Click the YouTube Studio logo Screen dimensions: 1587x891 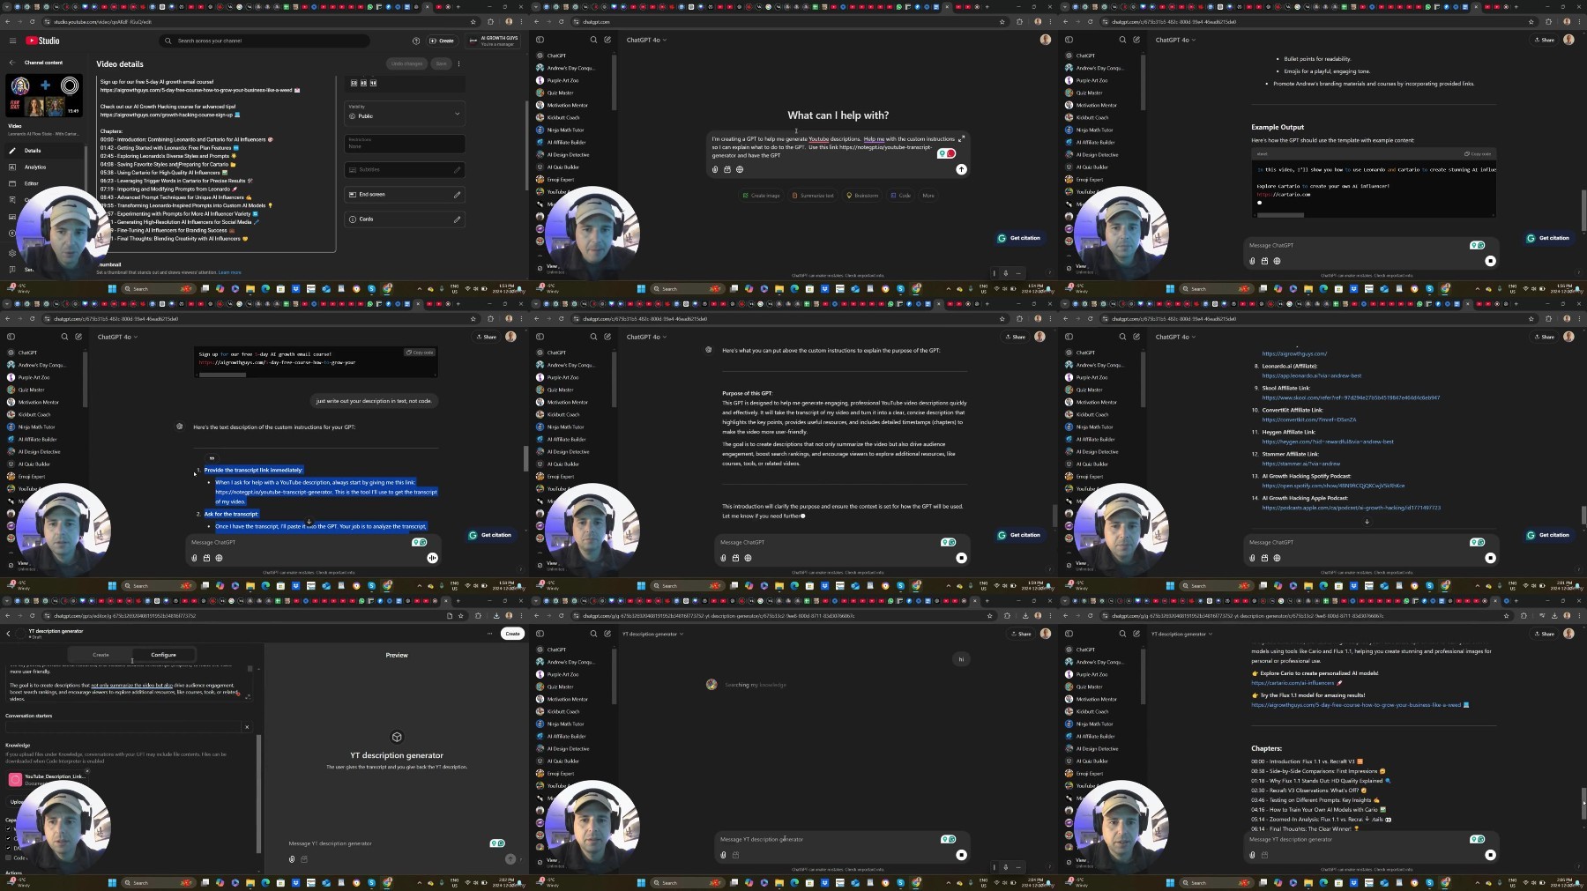[42, 41]
